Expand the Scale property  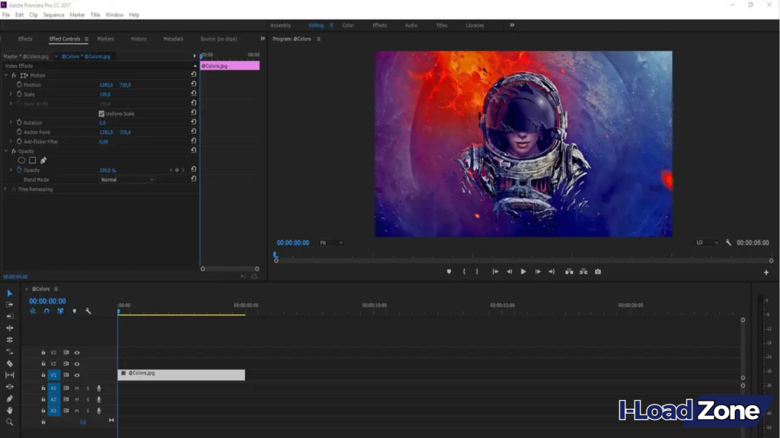11,94
